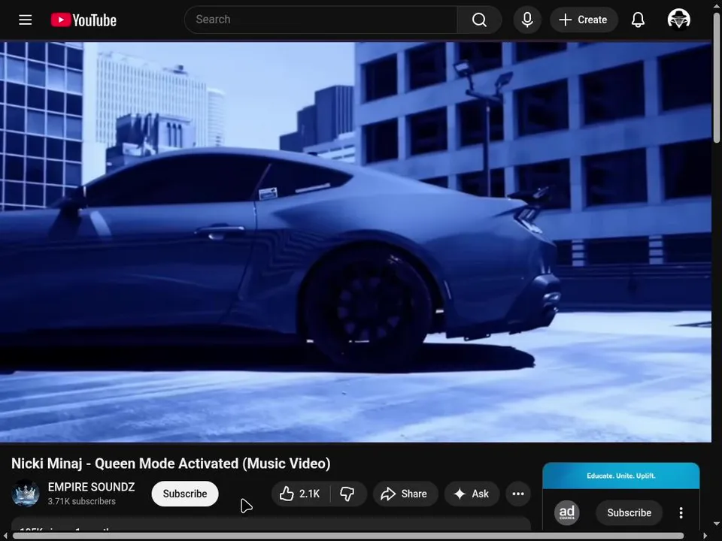The width and height of the screenshot is (722, 541).
Task: Click the horizontal page scrollbar
Action: point(348,536)
